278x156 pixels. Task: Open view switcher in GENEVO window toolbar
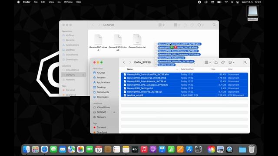tap(161, 25)
